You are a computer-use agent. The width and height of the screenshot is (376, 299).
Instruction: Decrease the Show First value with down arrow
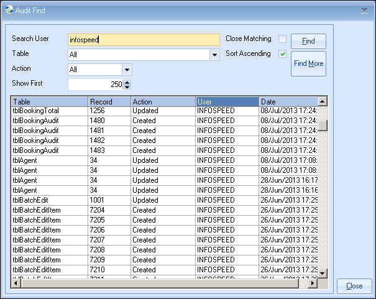click(127, 87)
